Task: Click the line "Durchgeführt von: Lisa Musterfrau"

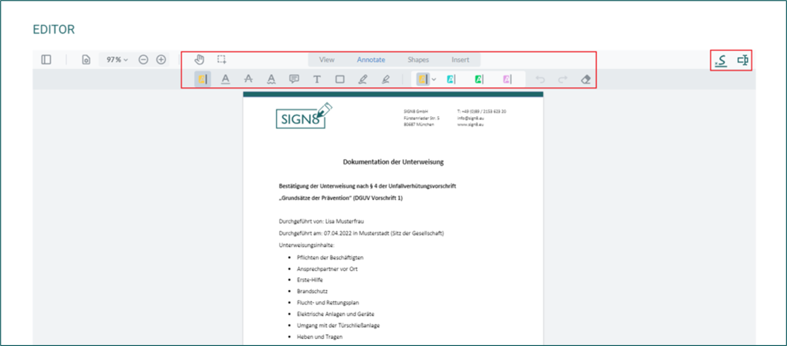Action: tap(321, 221)
